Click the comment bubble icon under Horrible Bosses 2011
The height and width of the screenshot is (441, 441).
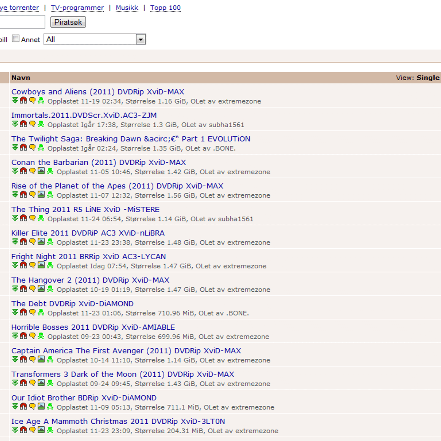pyautogui.click(x=32, y=336)
